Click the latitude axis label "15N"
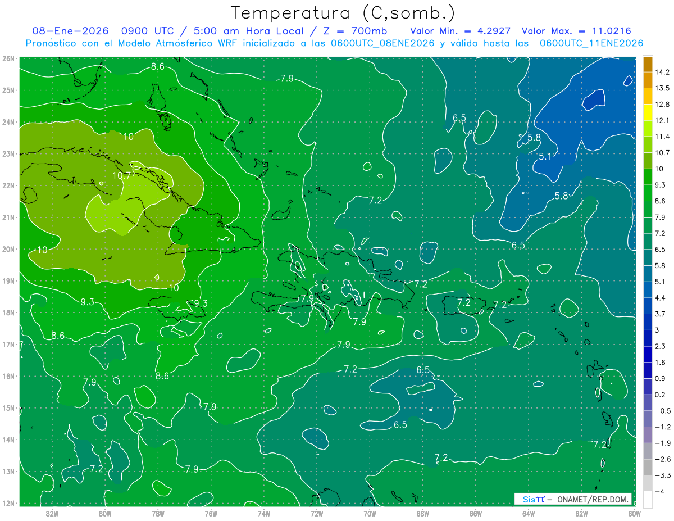This screenshot has height=521, width=674. click(8, 408)
